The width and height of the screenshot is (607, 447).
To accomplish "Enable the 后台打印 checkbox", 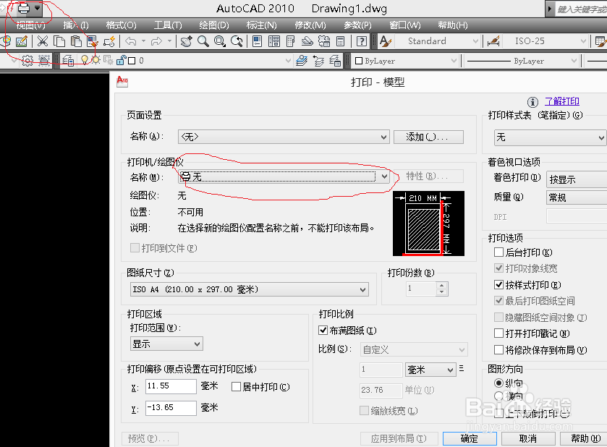I will [498, 252].
